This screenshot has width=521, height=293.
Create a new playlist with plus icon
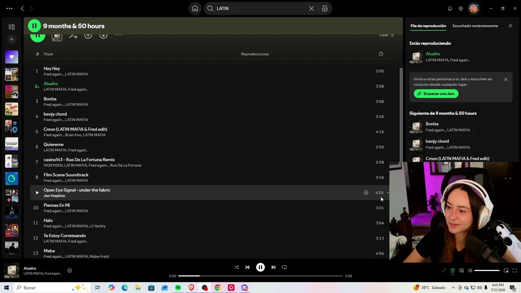click(11, 39)
